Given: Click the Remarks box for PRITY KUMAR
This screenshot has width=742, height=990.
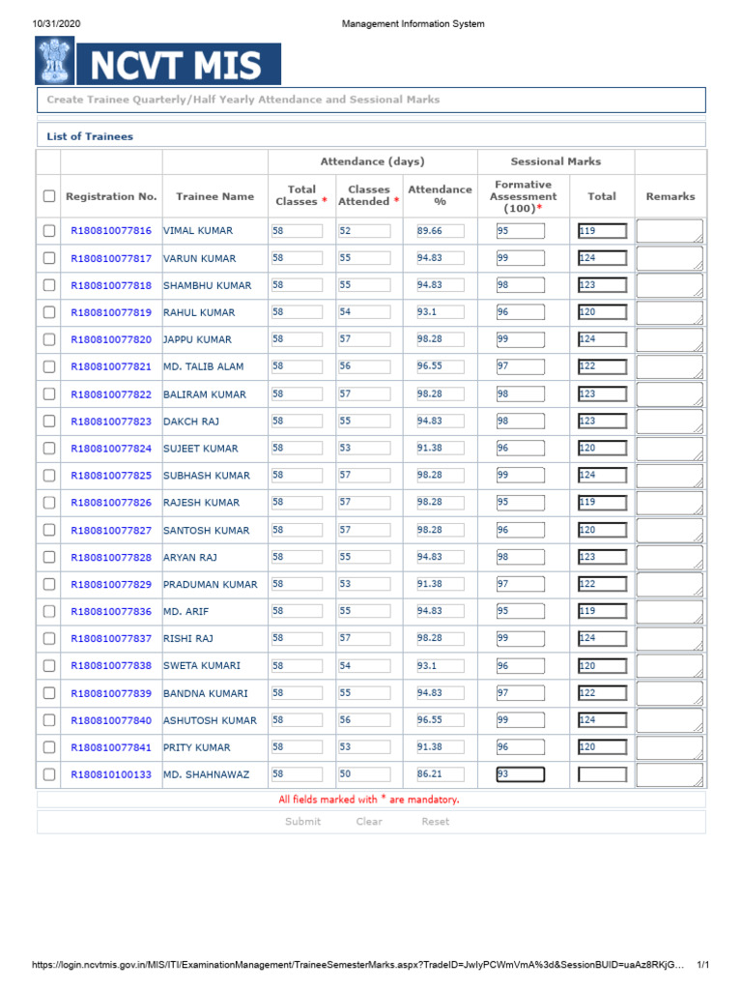Looking at the screenshot, I should (670, 747).
